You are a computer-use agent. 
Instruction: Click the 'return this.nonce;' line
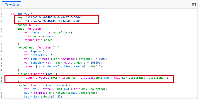coord(39,40)
